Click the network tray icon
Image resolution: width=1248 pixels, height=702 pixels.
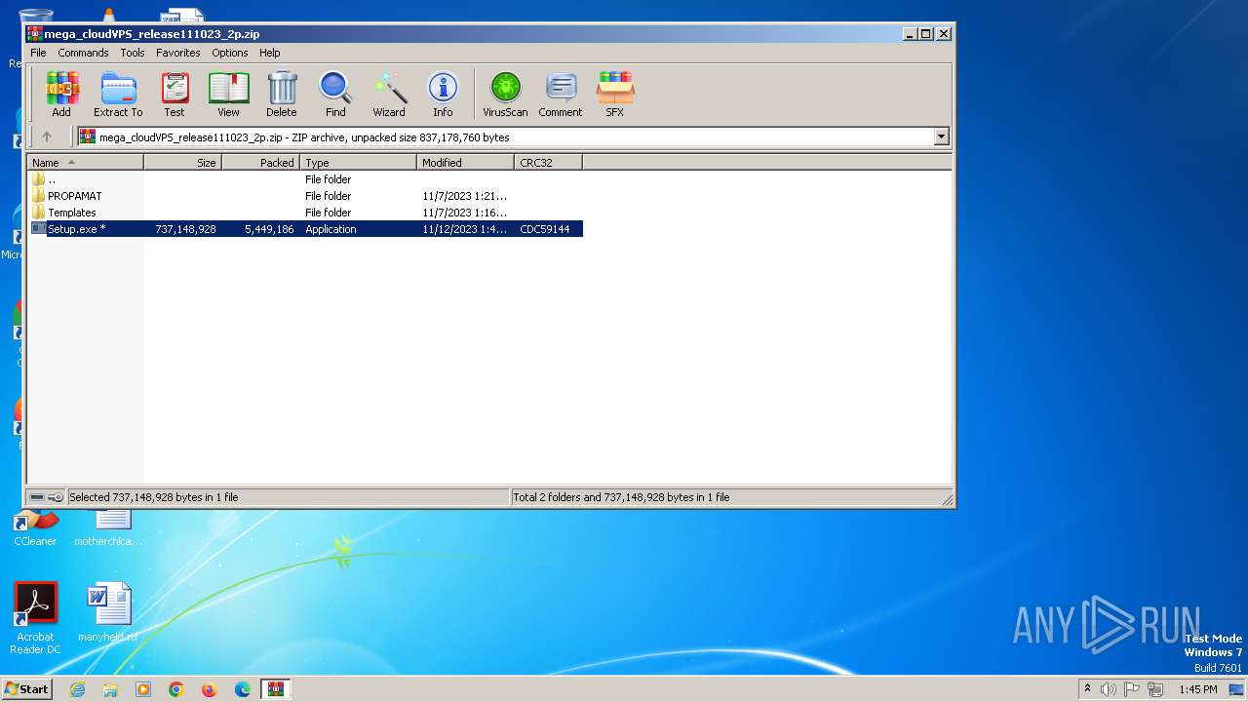click(x=1156, y=689)
